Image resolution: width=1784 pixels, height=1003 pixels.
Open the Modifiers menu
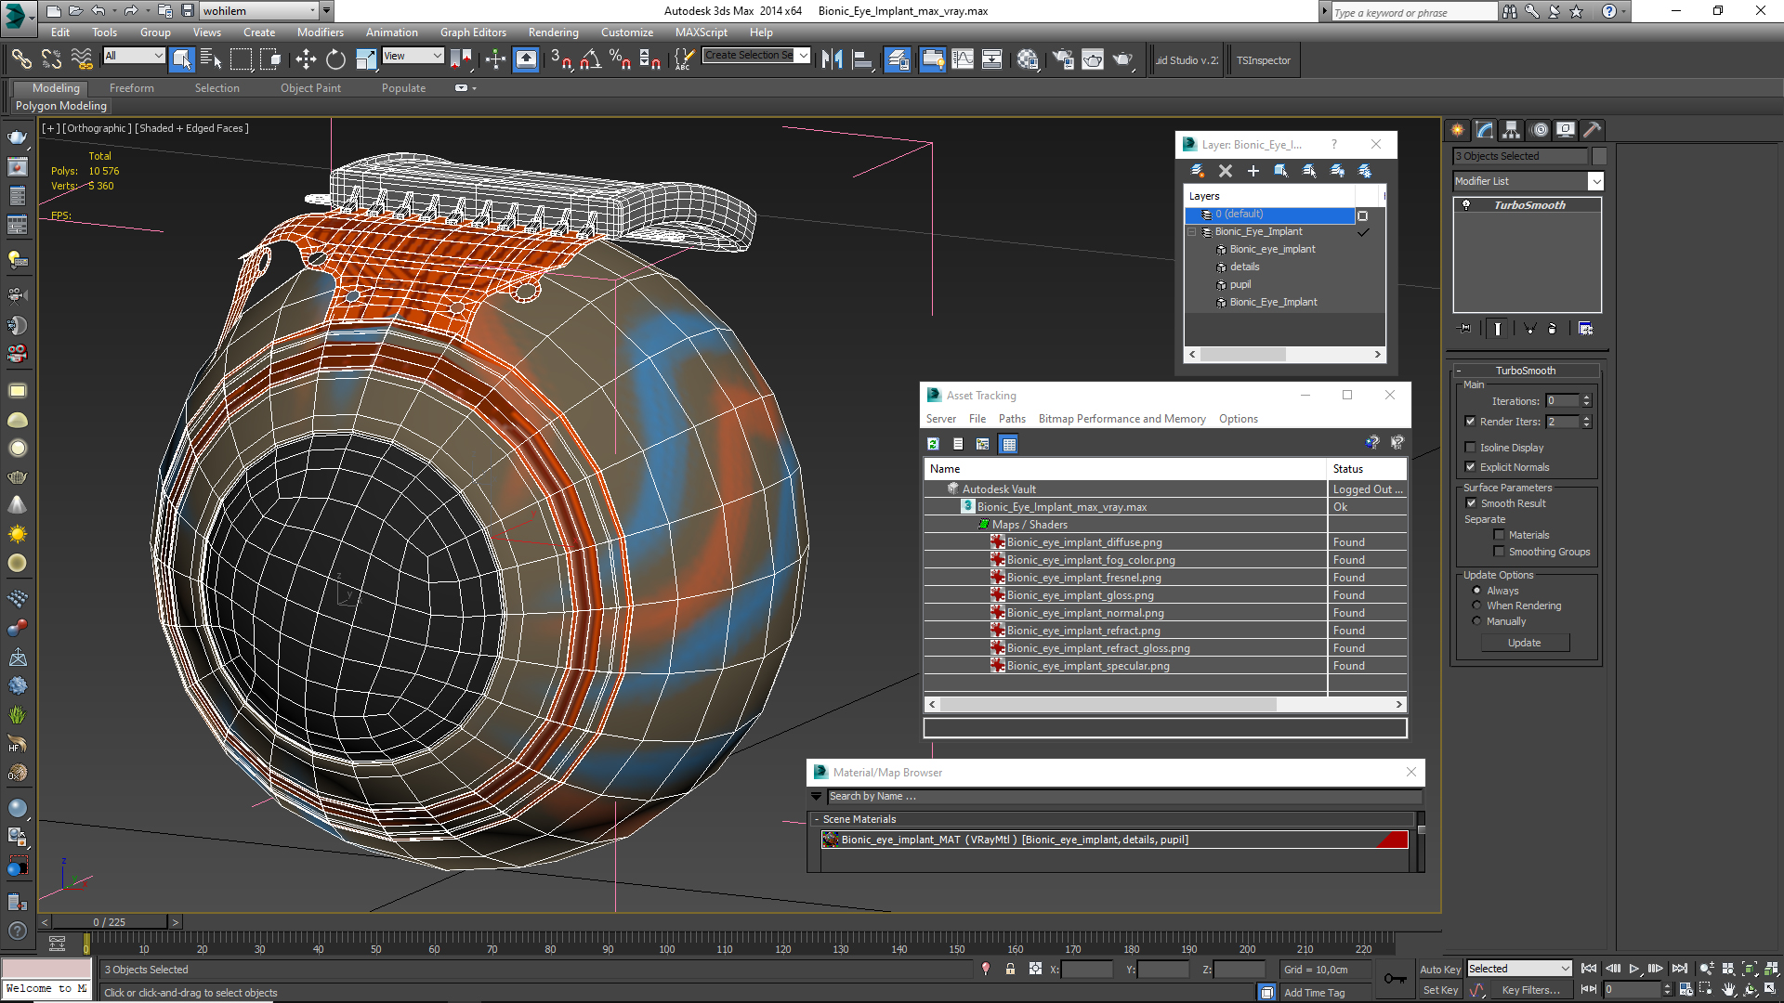point(320,33)
